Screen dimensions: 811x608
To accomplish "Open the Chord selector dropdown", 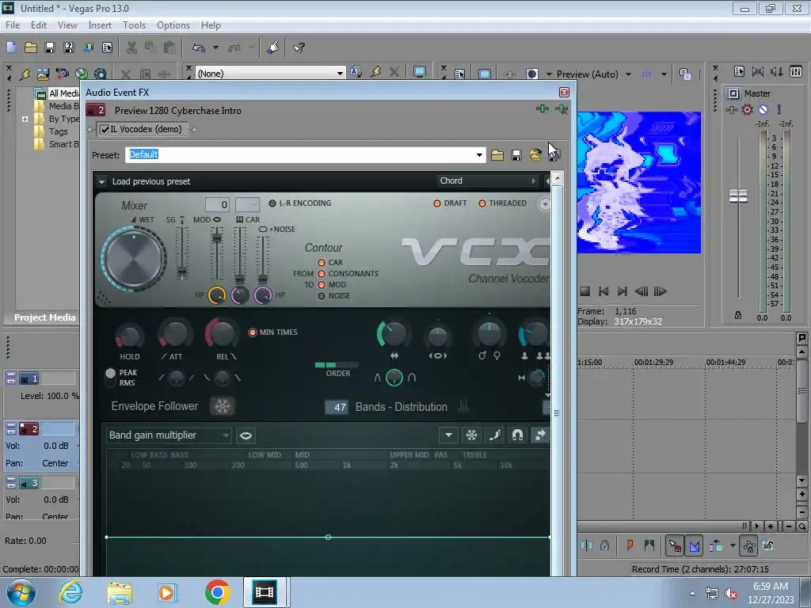I will (x=487, y=180).
